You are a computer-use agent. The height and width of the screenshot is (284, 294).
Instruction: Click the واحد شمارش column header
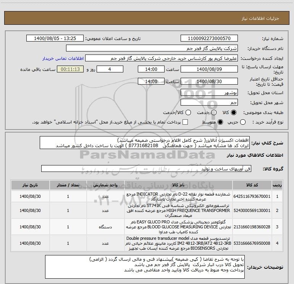(105, 185)
